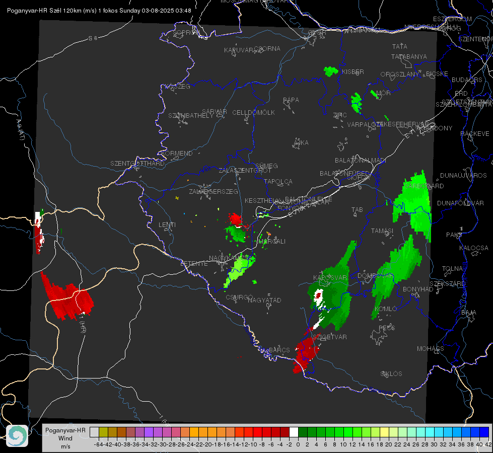The image size is (493, 453).
Task: Select the BICSKE label
Action: pyautogui.click(x=437, y=74)
